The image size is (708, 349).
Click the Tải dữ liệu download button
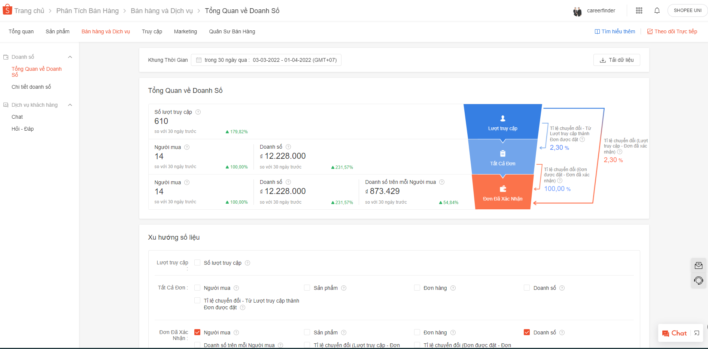tap(616, 60)
